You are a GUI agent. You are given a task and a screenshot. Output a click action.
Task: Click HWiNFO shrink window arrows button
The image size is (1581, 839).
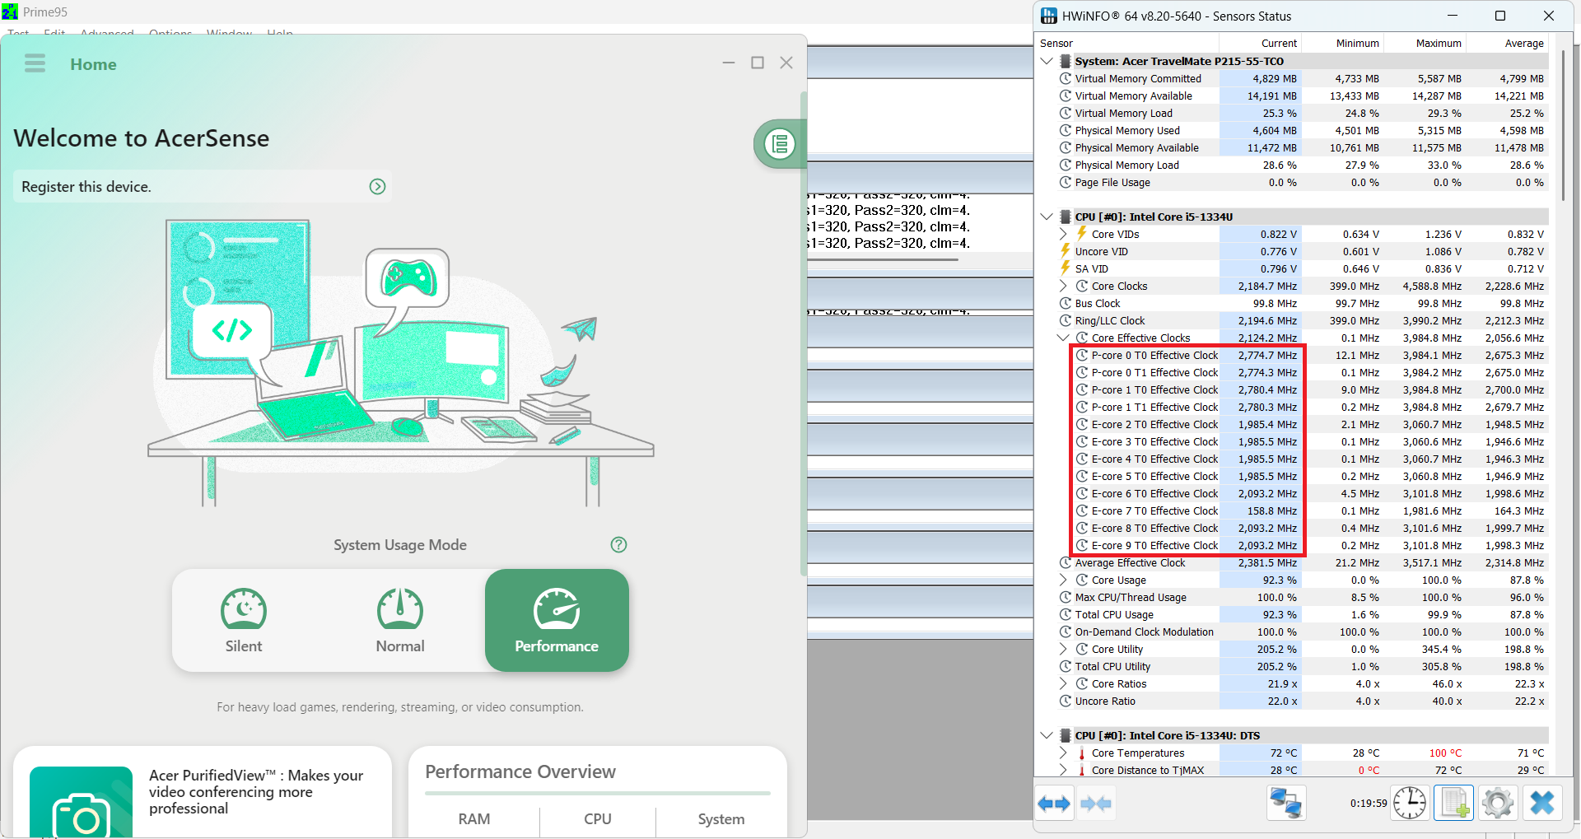1095,804
